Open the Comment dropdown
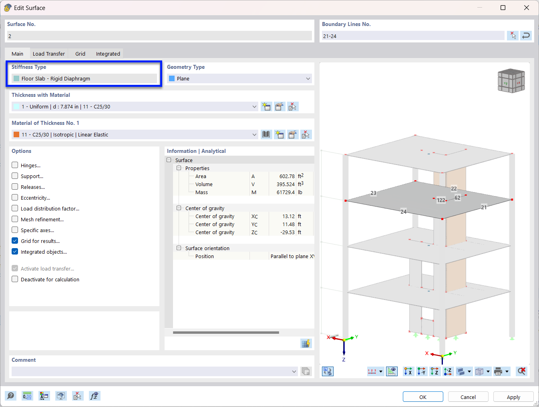The height and width of the screenshot is (407, 539). click(155, 371)
